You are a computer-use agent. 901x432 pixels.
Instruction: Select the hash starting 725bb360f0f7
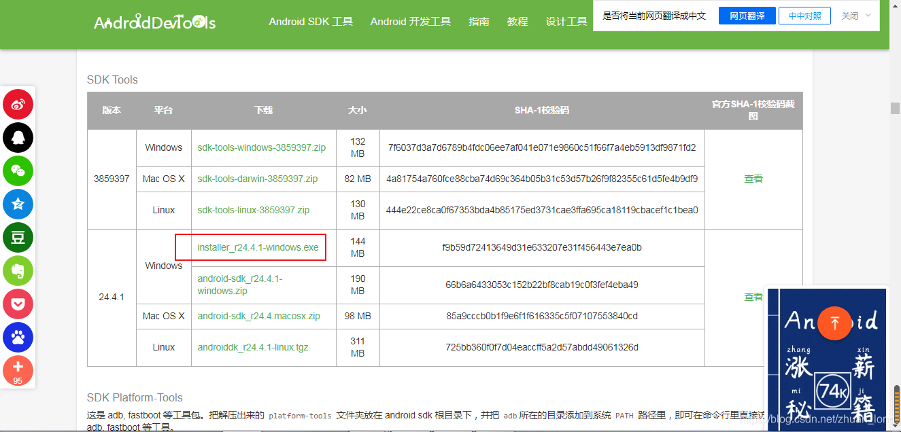pyautogui.click(x=542, y=347)
